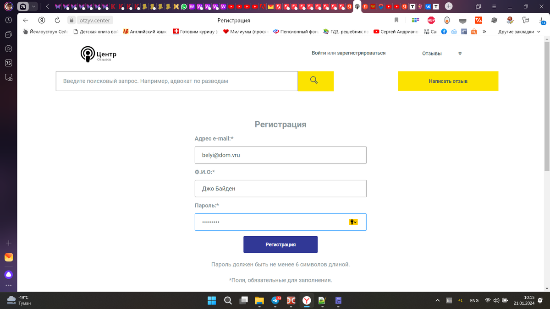Click the Войти login link
The height and width of the screenshot is (309, 550).
[319, 53]
